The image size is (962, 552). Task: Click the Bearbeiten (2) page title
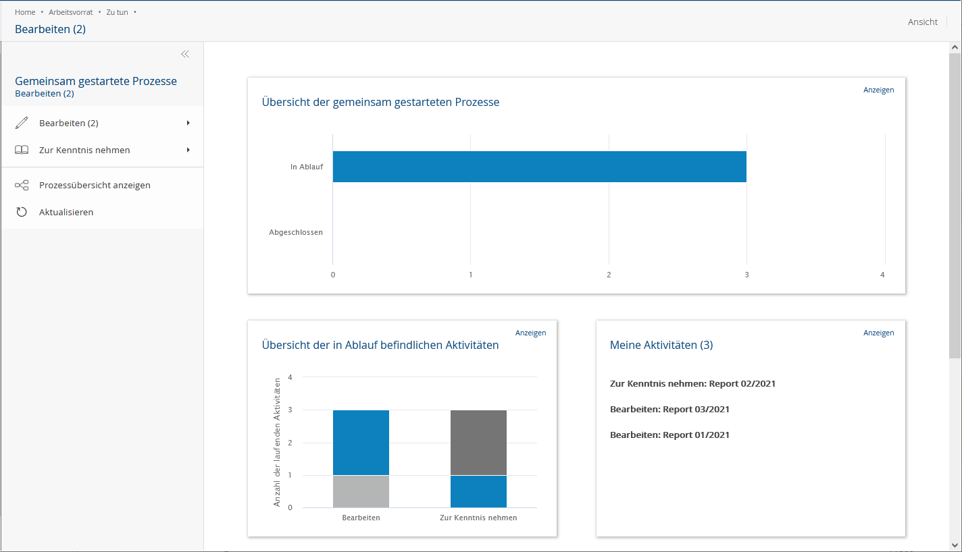[50, 29]
